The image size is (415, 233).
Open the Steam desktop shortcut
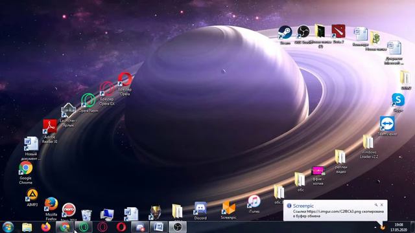[285, 33]
